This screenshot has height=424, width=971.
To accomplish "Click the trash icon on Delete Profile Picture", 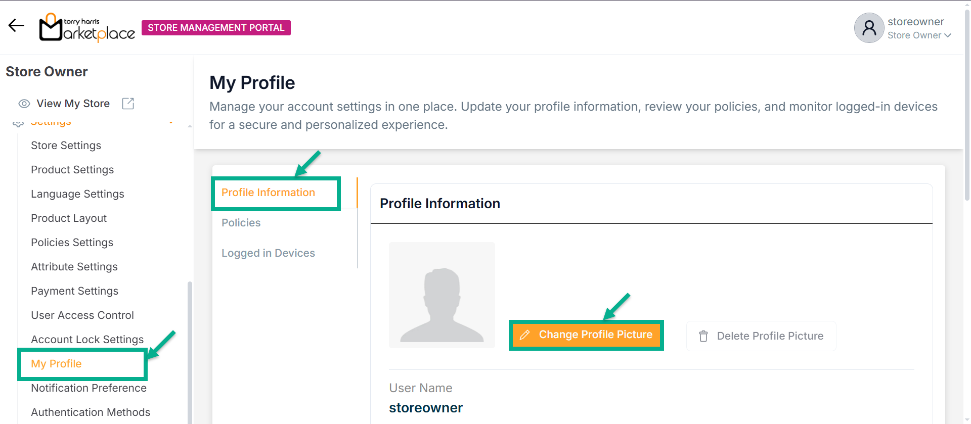I will pos(703,336).
